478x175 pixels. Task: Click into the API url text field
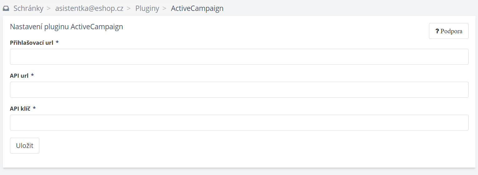pyautogui.click(x=239, y=90)
